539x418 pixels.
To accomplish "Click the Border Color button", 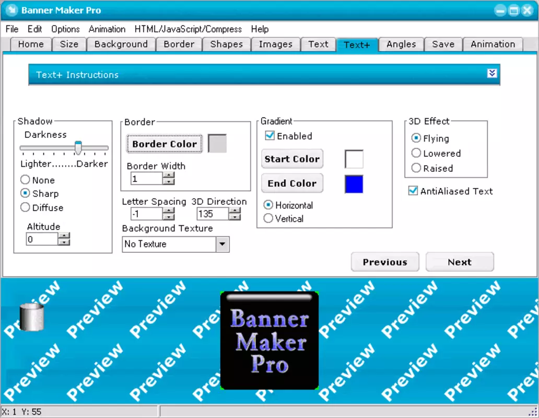I will point(165,144).
